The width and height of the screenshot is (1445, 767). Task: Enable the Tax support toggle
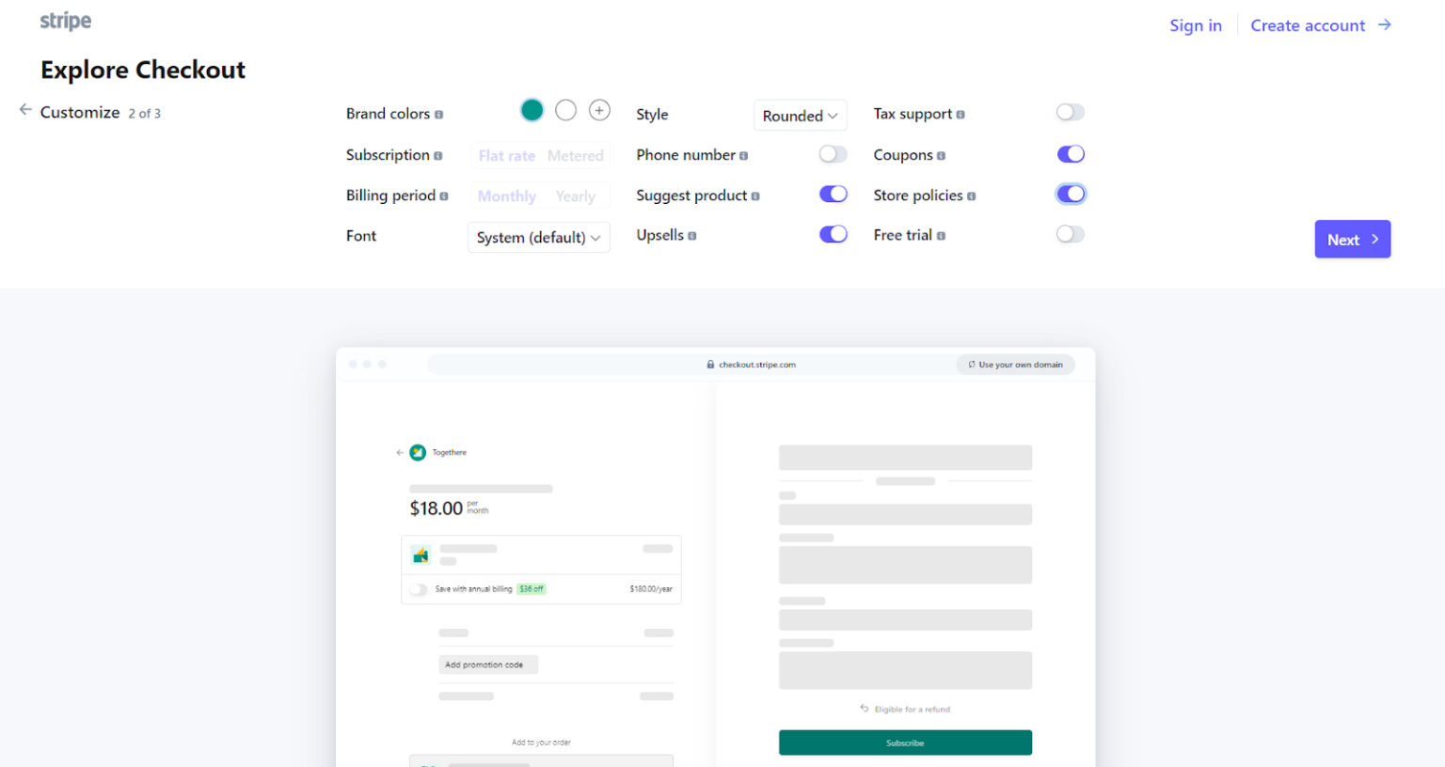(x=1070, y=112)
